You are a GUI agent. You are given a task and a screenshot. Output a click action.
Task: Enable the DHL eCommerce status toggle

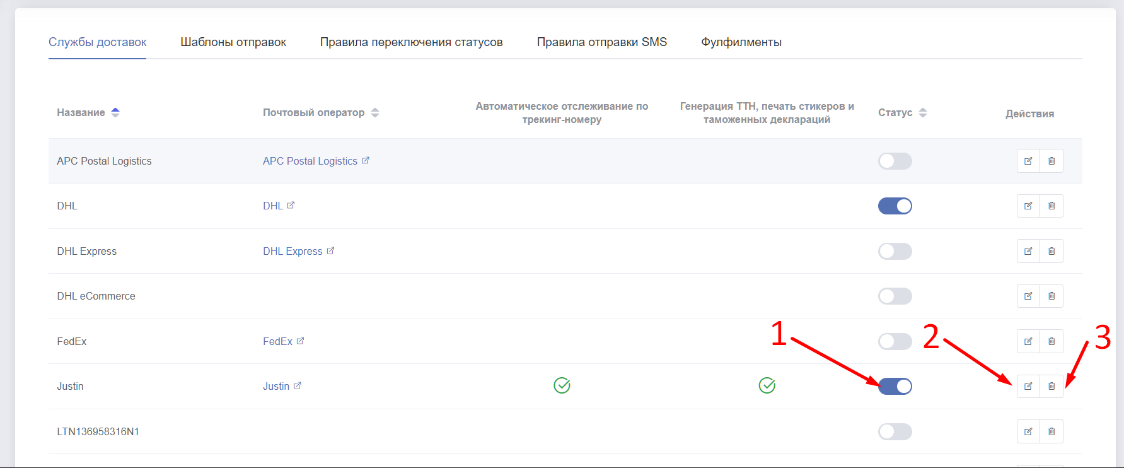(x=895, y=296)
